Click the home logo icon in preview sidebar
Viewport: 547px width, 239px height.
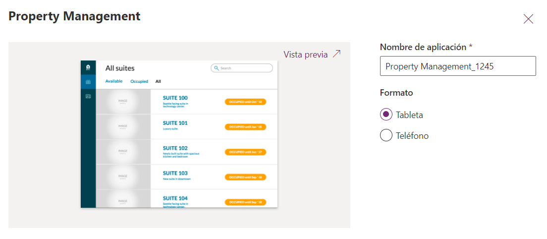[x=88, y=67]
